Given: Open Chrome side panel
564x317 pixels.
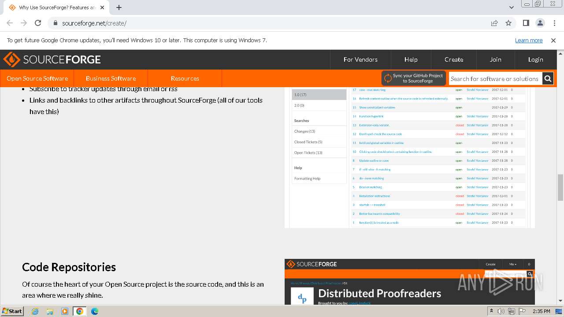Looking at the screenshot, I should tap(526, 23).
